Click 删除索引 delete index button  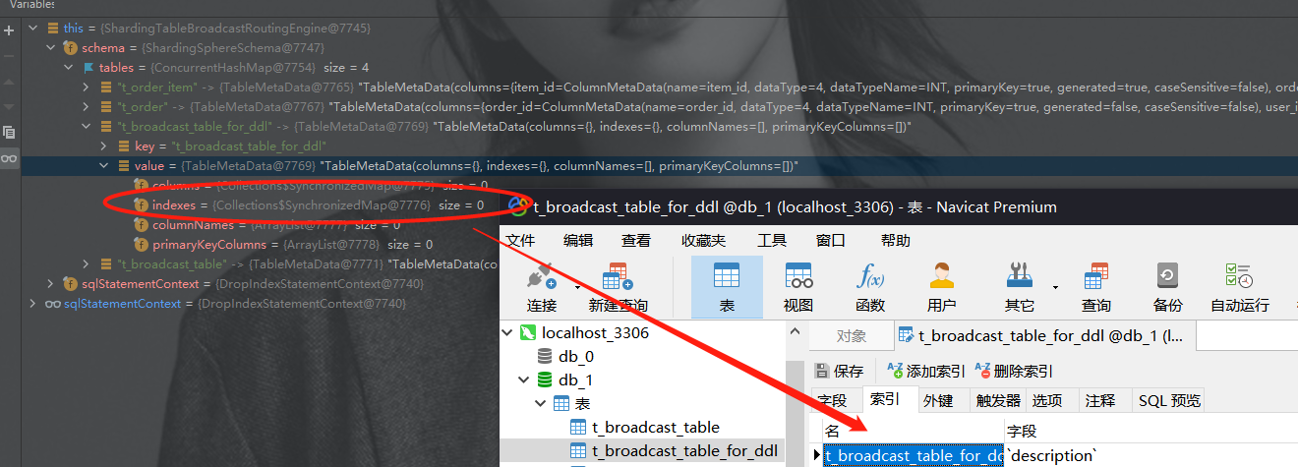click(1014, 371)
